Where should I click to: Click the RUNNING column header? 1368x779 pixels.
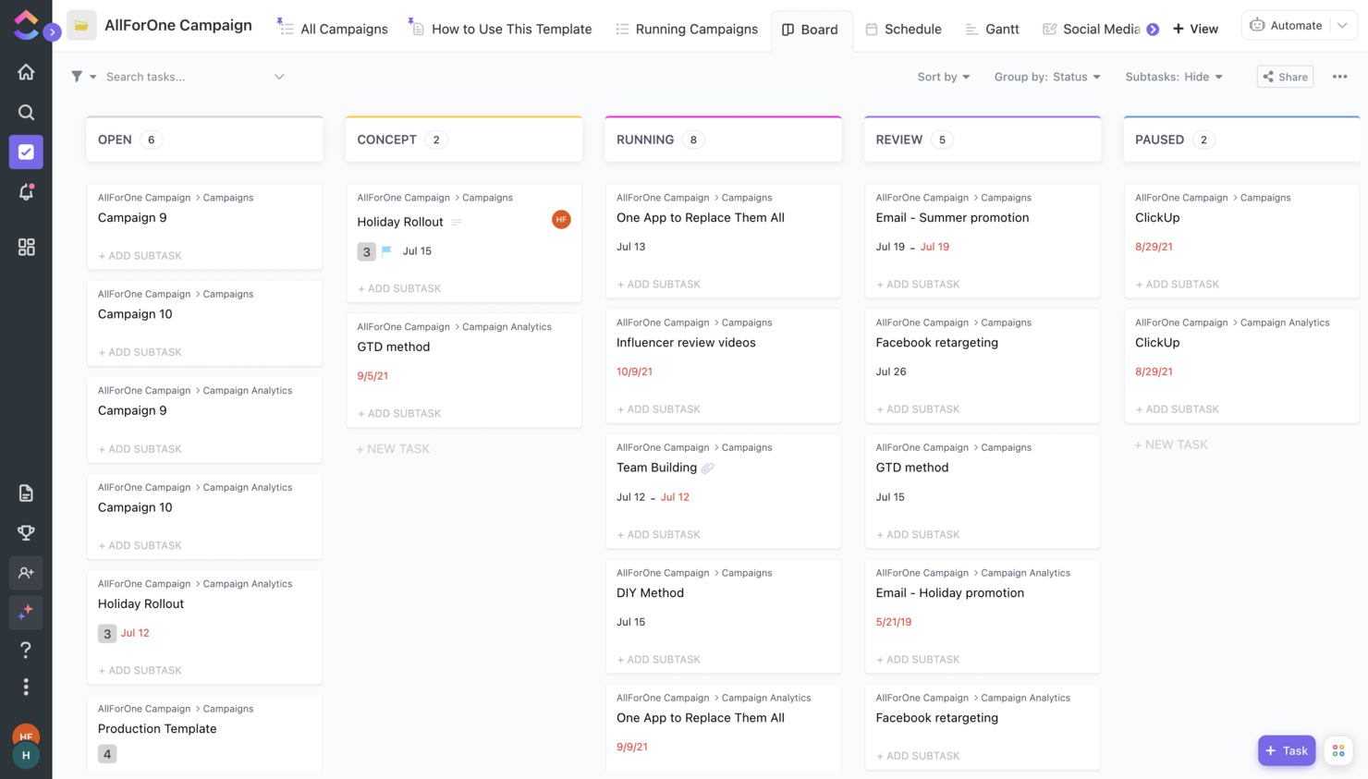point(723,140)
